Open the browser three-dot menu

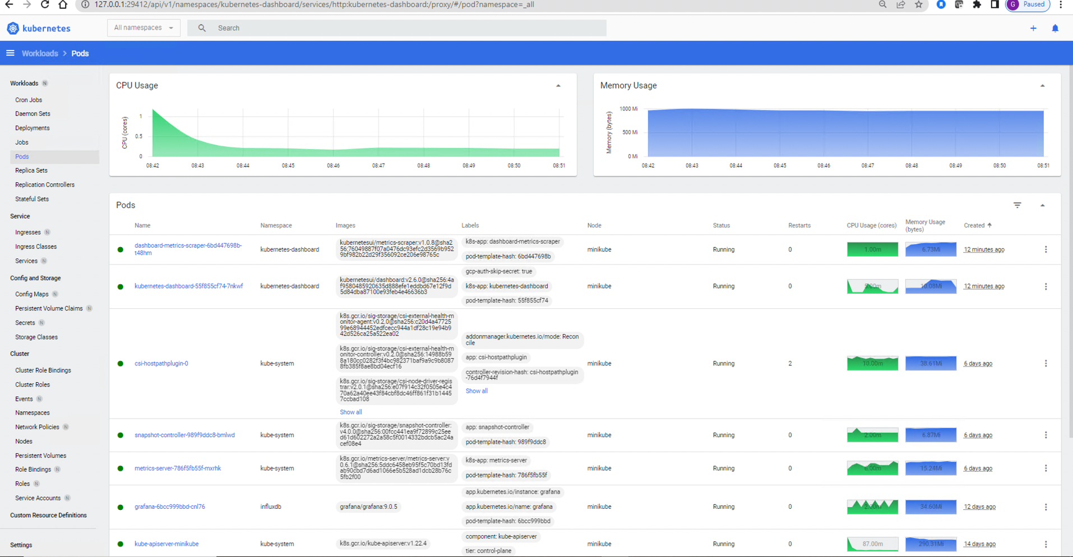(1061, 4)
